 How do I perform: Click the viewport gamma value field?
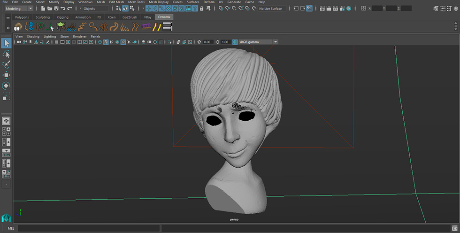pyautogui.click(x=225, y=42)
